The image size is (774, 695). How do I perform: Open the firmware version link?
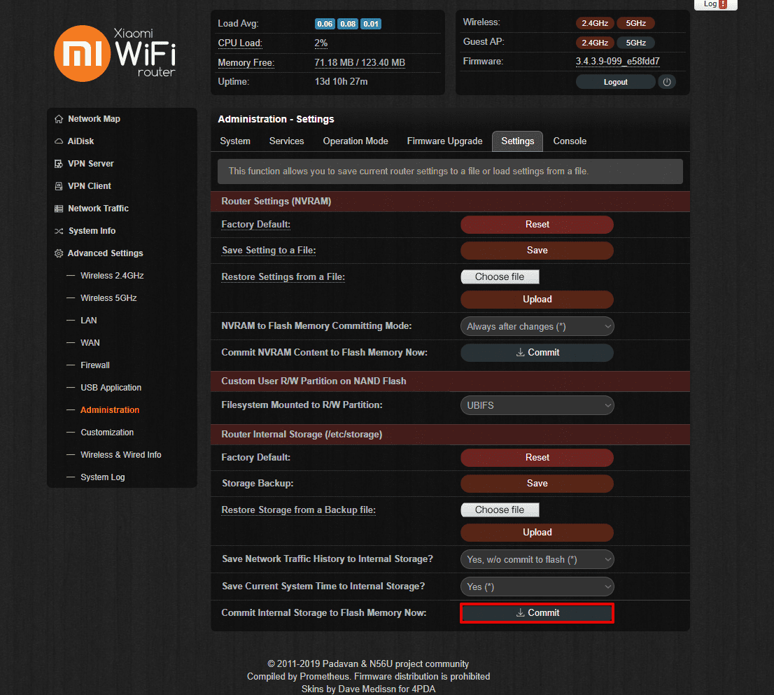(x=617, y=62)
